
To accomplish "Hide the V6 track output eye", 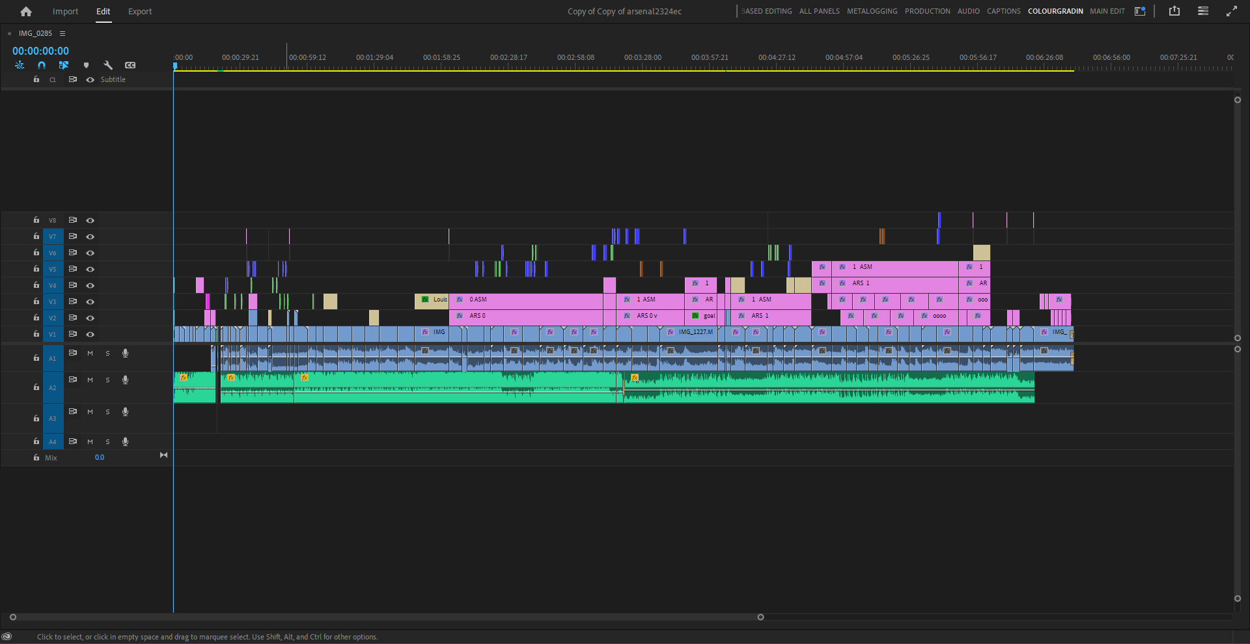I will (90, 253).
